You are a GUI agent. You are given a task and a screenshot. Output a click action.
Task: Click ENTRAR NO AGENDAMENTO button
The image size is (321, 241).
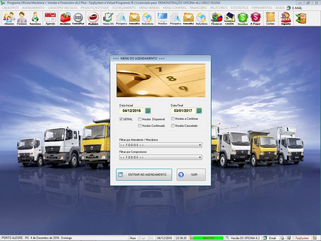(144, 175)
